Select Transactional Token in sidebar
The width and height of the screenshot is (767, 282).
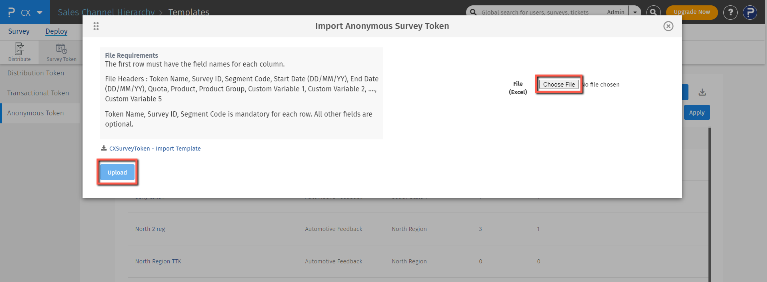tap(38, 93)
